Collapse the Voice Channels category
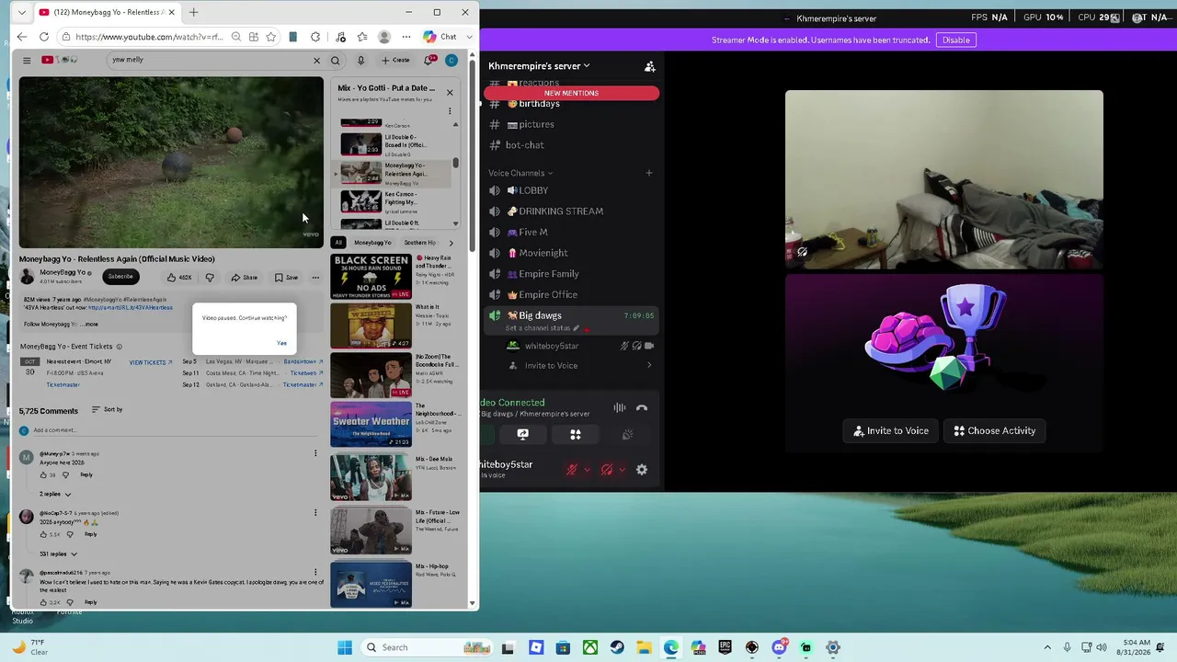 point(520,173)
